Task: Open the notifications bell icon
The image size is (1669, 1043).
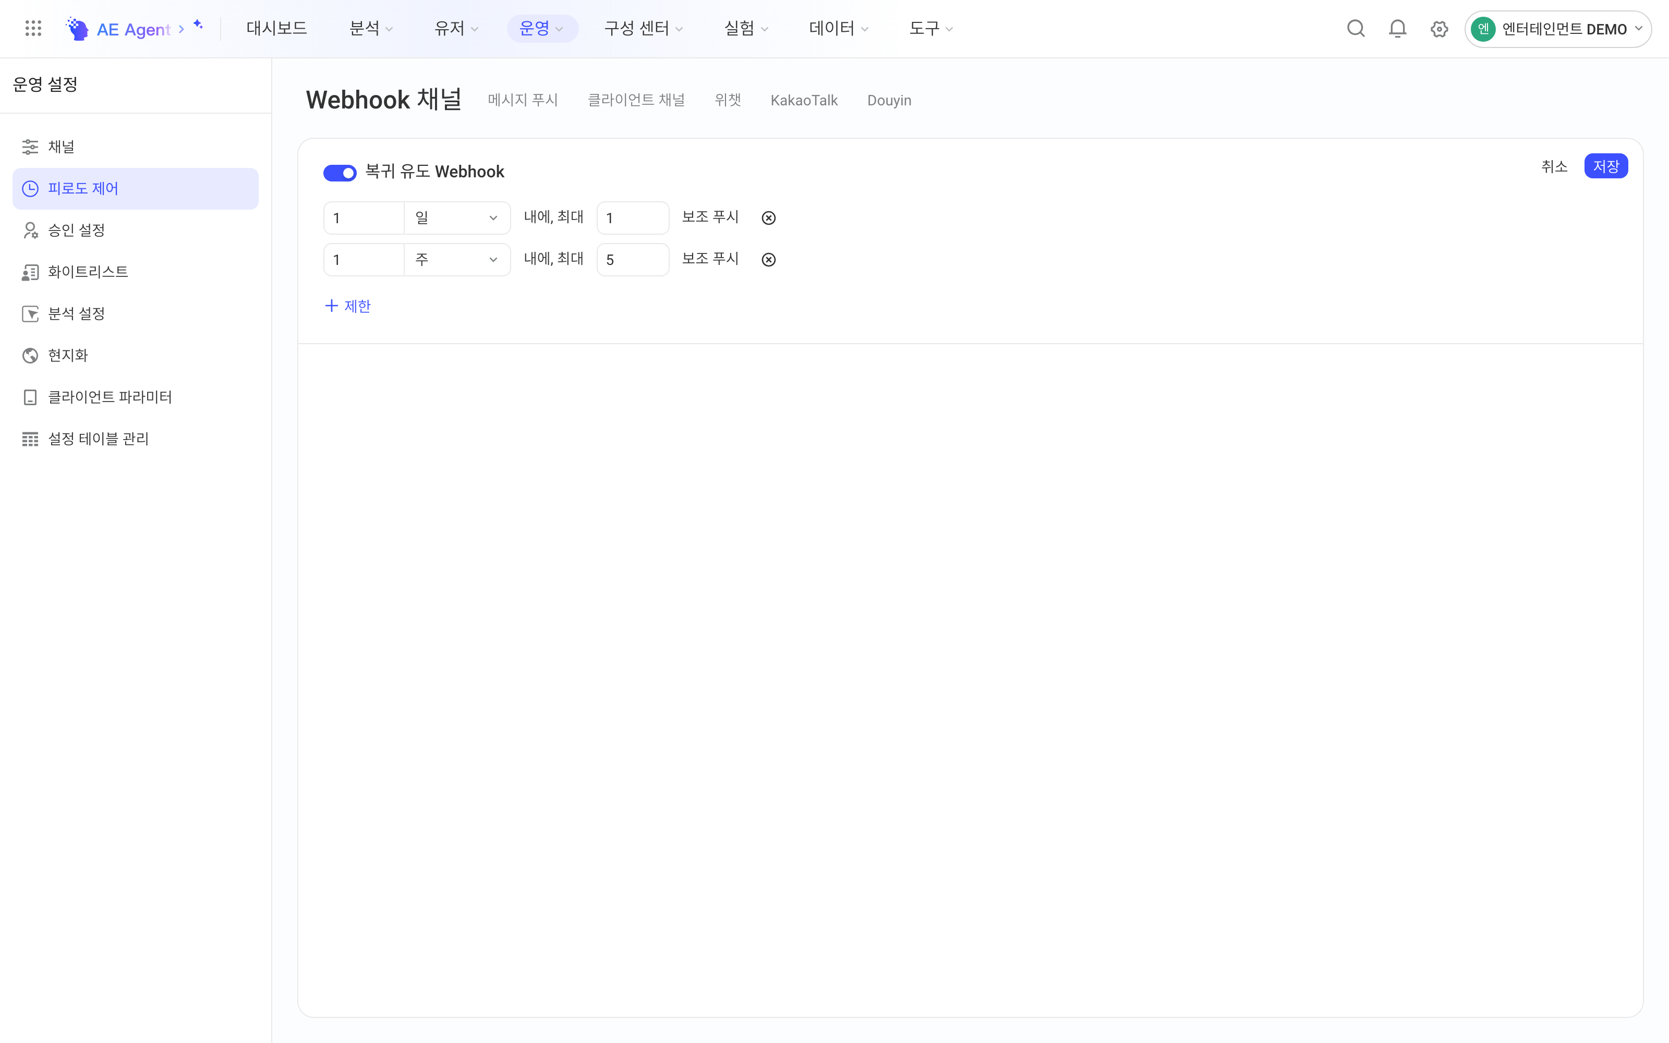Action: (x=1397, y=28)
